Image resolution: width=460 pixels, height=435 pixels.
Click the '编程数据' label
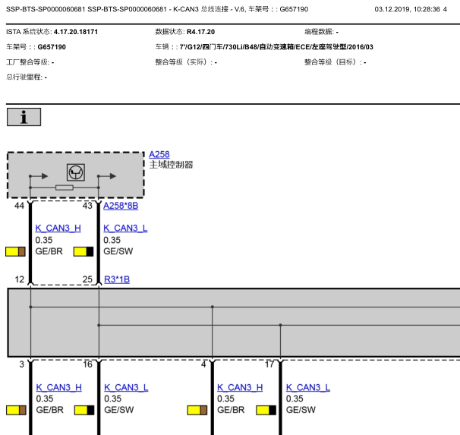coord(319,32)
